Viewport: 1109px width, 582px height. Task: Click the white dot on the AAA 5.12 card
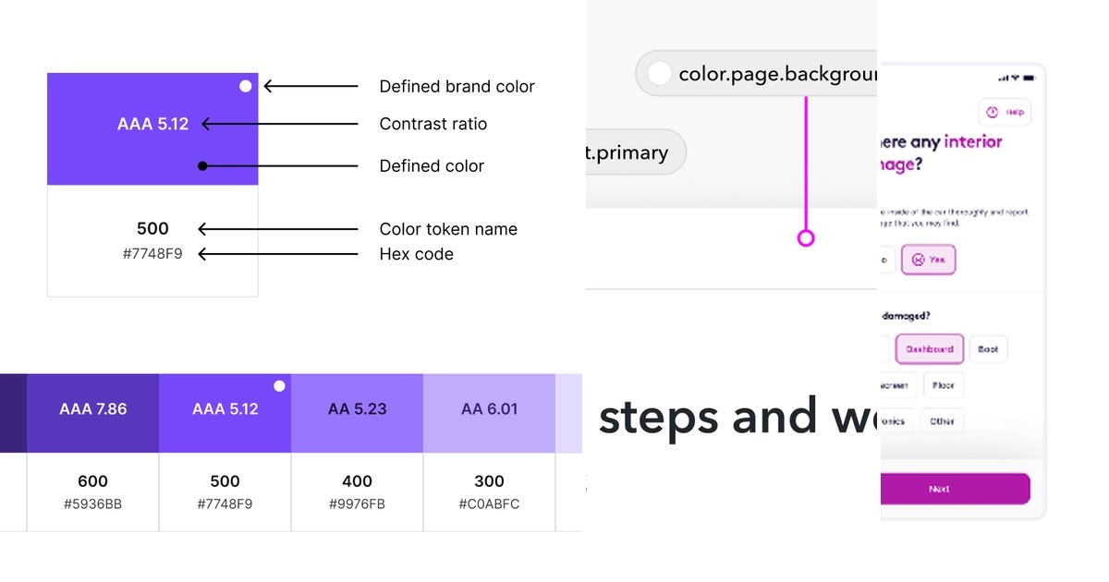(x=245, y=85)
